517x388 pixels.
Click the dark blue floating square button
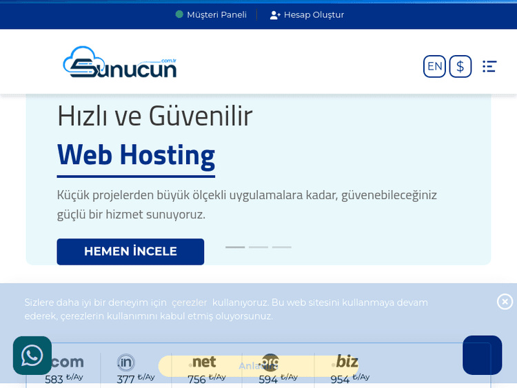point(482,355)
